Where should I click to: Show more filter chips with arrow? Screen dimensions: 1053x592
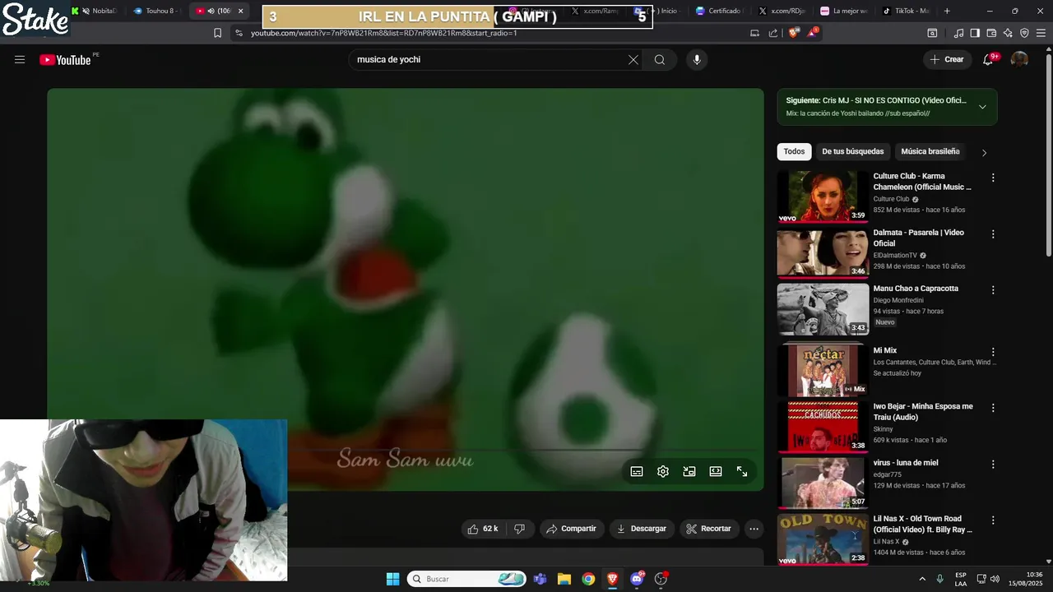click(x=984, y=152)
